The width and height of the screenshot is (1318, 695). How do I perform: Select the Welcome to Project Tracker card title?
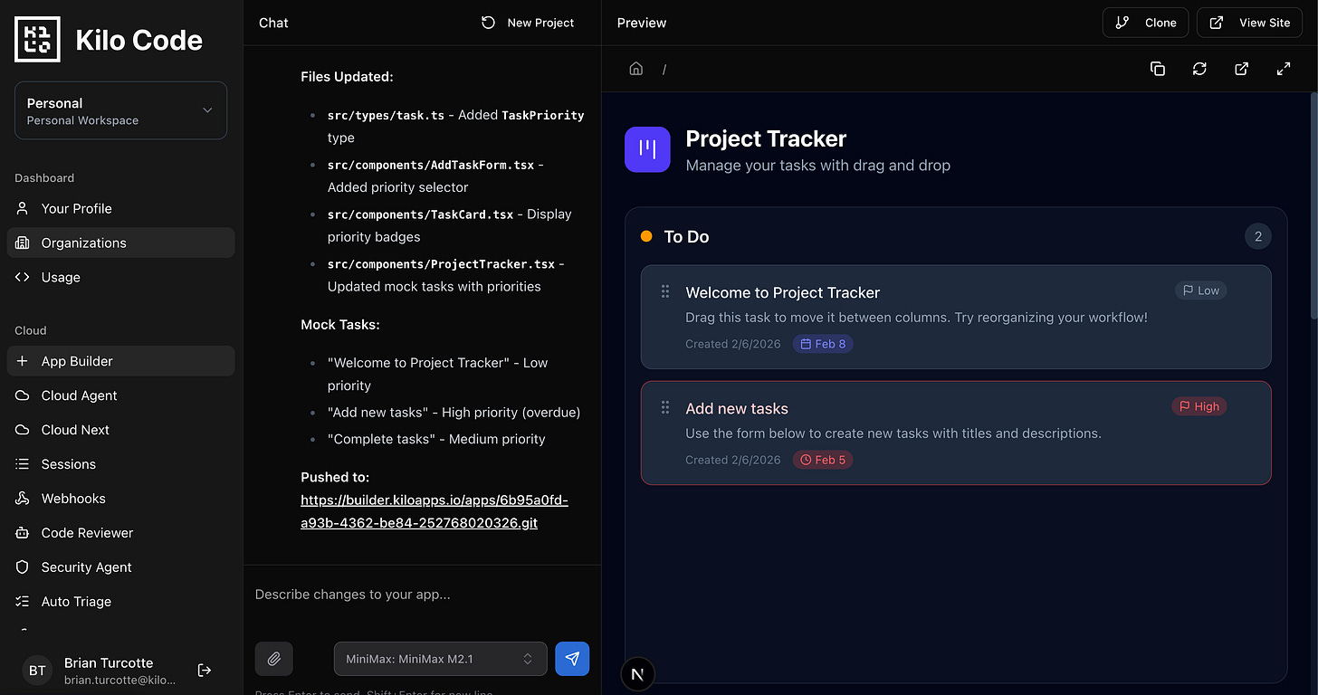pyautogui.click(x=783, y=292)
